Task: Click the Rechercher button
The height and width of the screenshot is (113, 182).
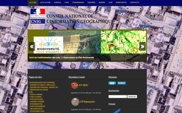Action: [x=132, y=97]
